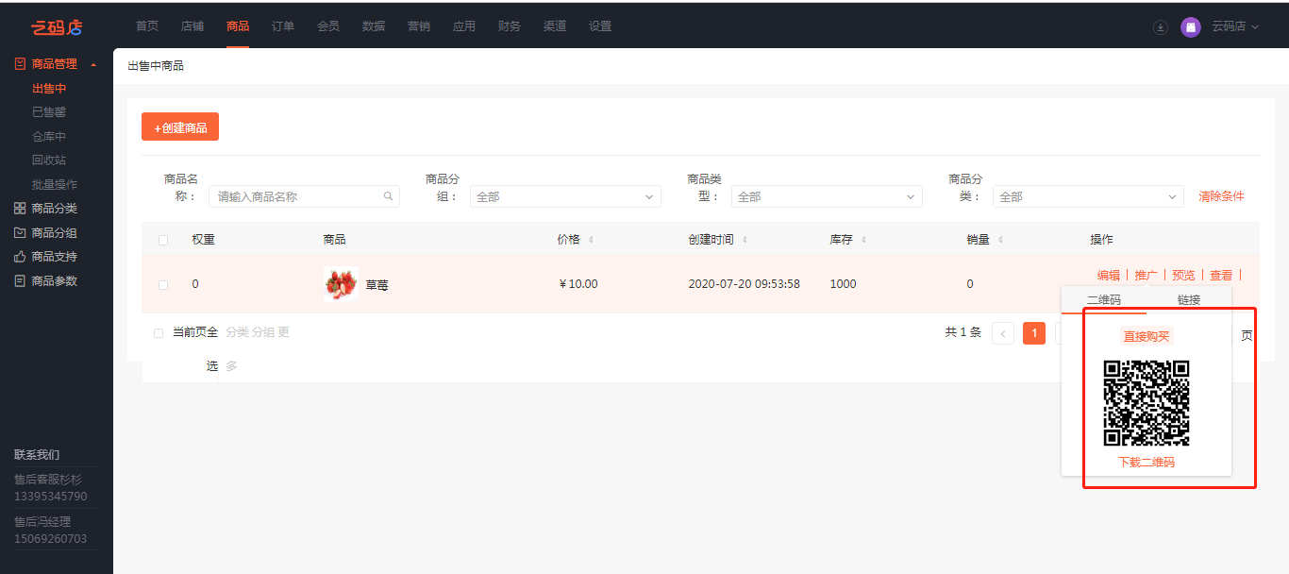The height and width of the screenshot is (574, 1289).
Task: Click the 商品分组 icon in sidebar
Action: point(20,232)
